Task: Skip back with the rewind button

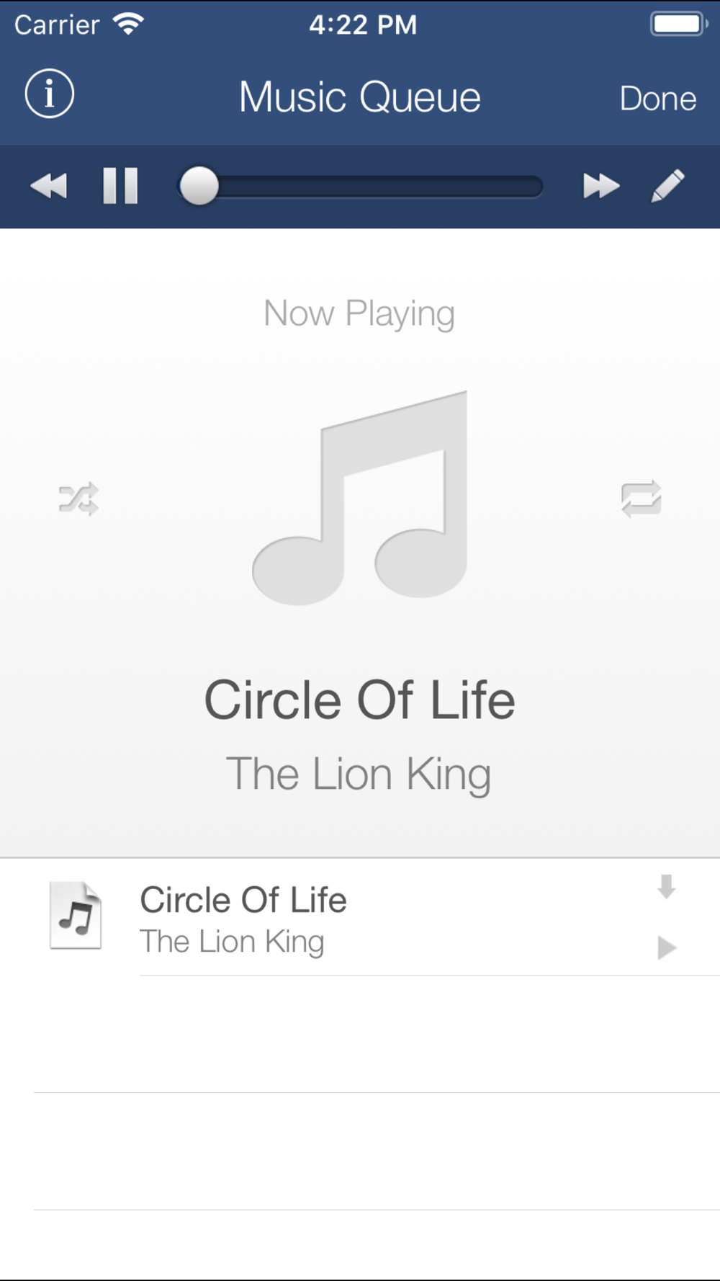Action: pos(48,186)
